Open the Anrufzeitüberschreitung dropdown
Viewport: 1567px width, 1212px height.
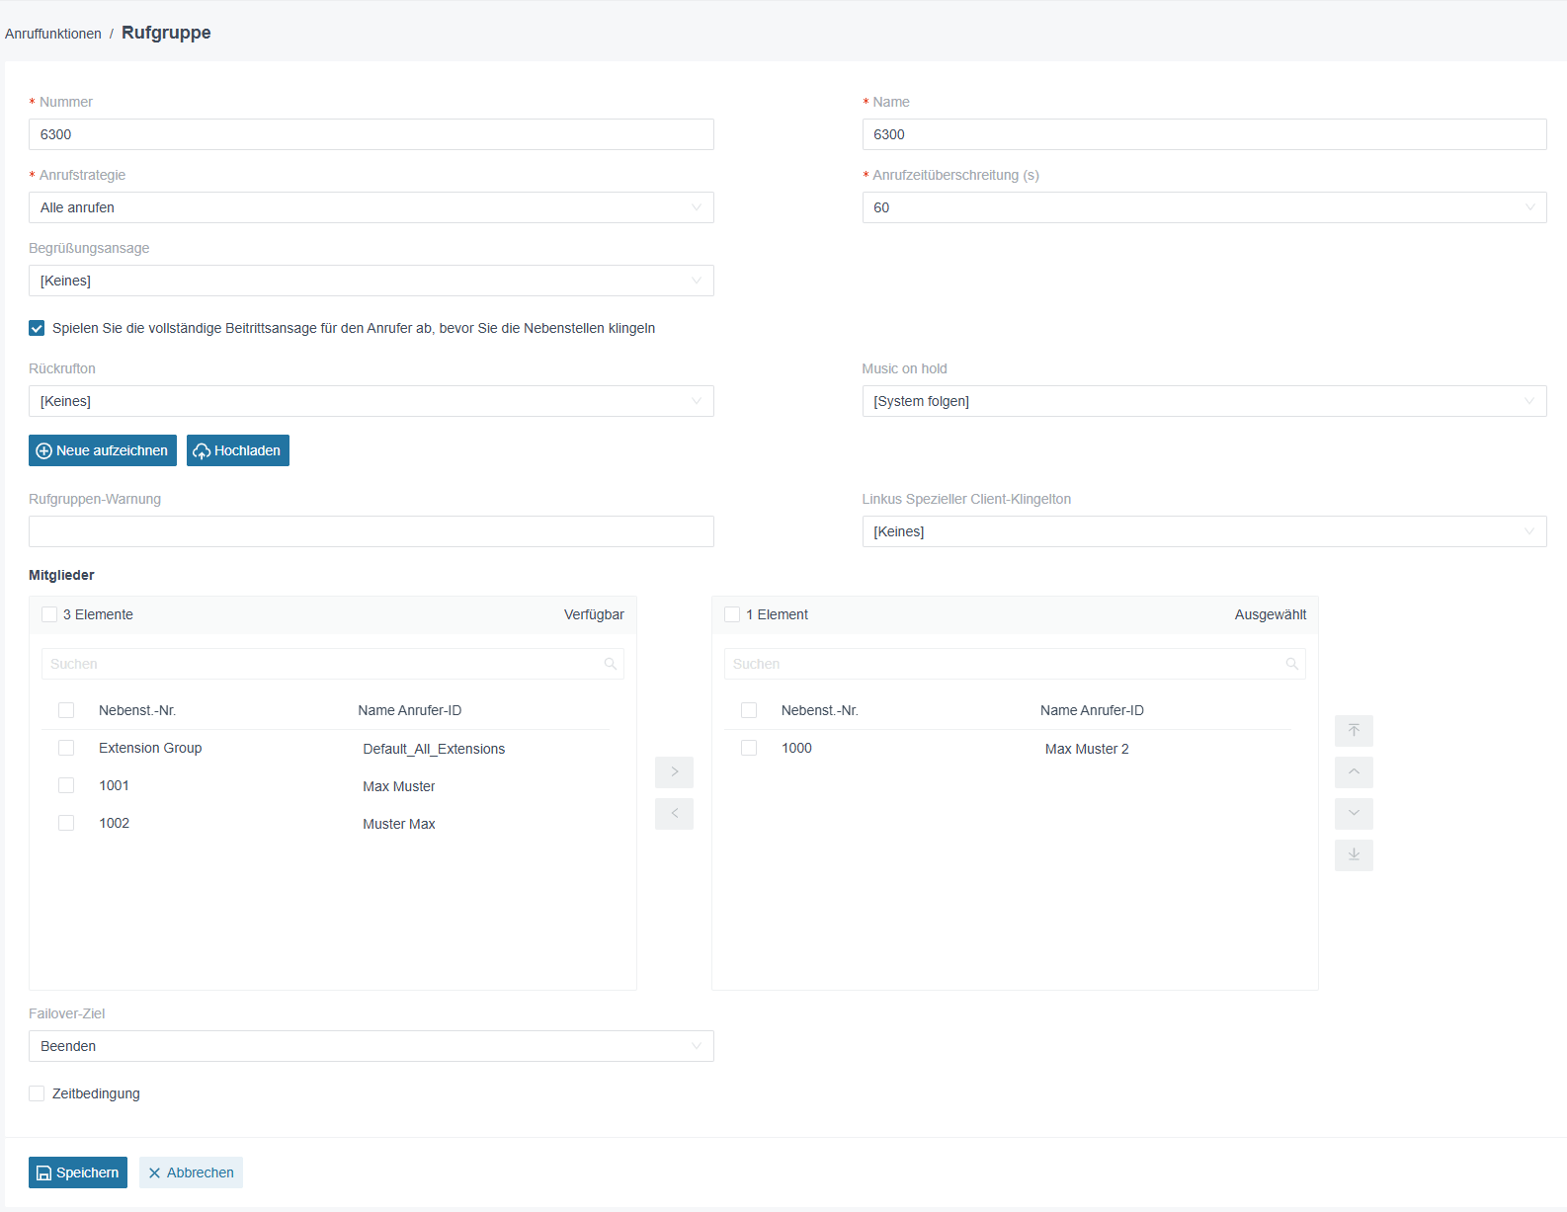click(1204, 207)
